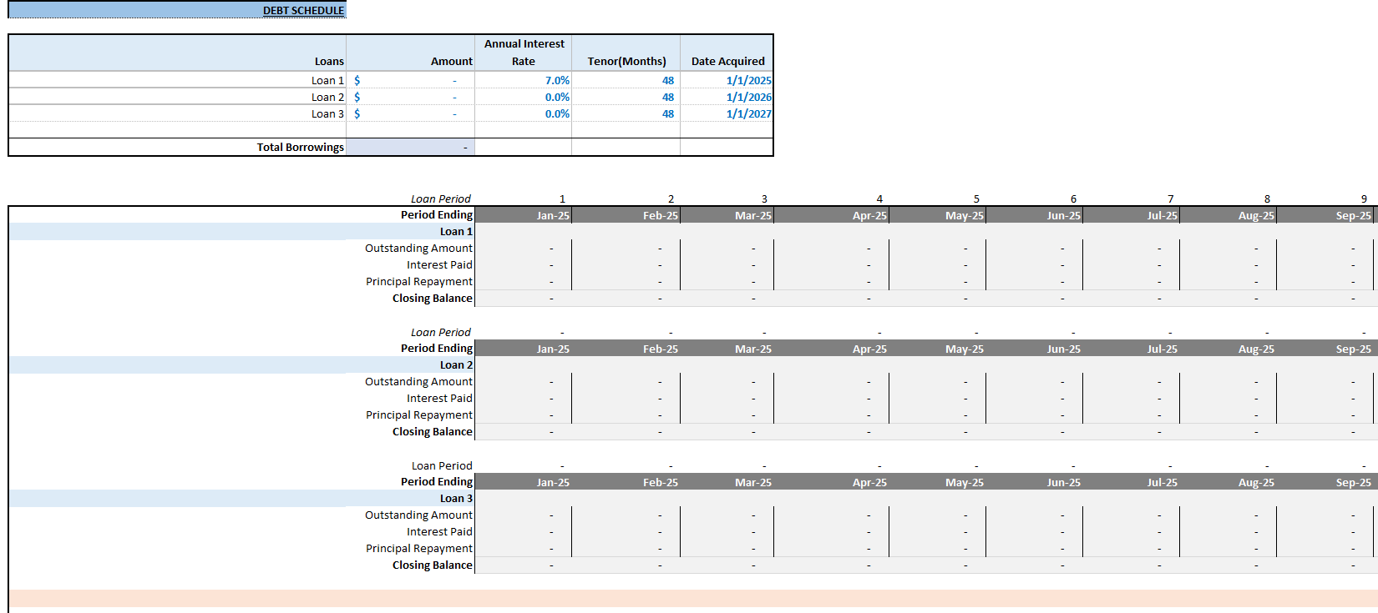Select the 1/1/2026 date acquired cell
This screenshot has width=1378, height=613.
(x=727, y=97)
